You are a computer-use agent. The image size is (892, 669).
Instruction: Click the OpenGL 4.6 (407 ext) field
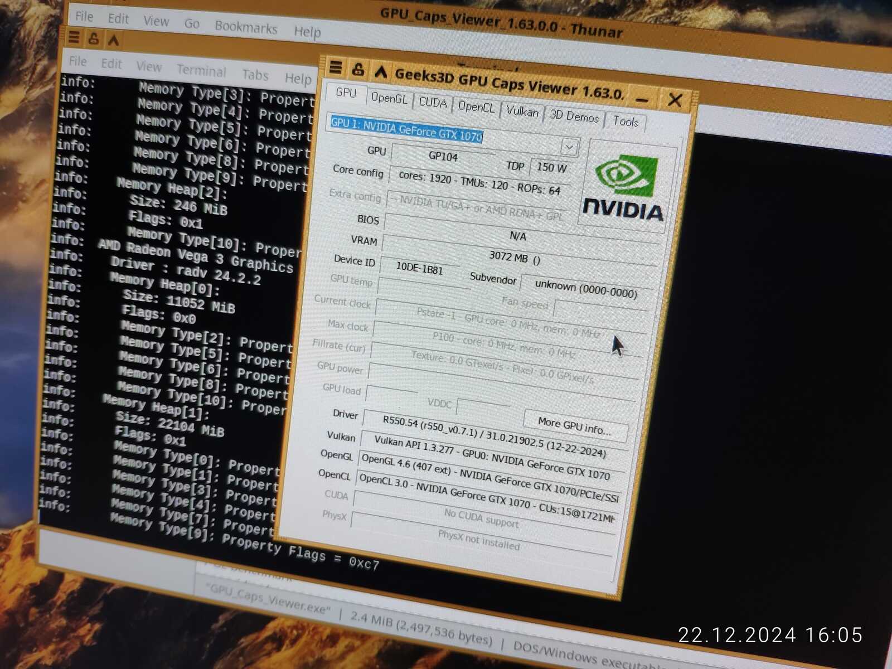tap(489, 477)
